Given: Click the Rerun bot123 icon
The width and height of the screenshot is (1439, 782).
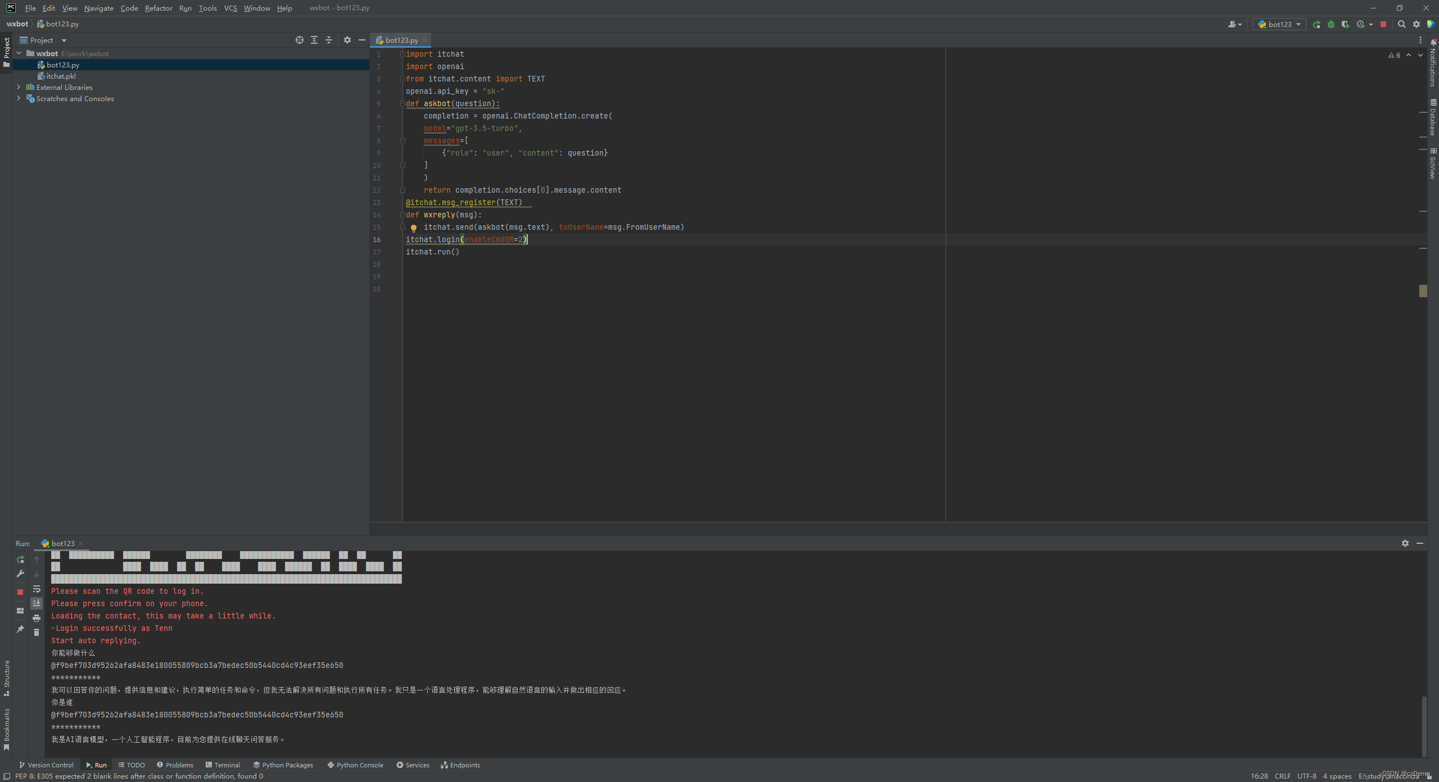Looking at the screenshot, I should coord(20,558).
